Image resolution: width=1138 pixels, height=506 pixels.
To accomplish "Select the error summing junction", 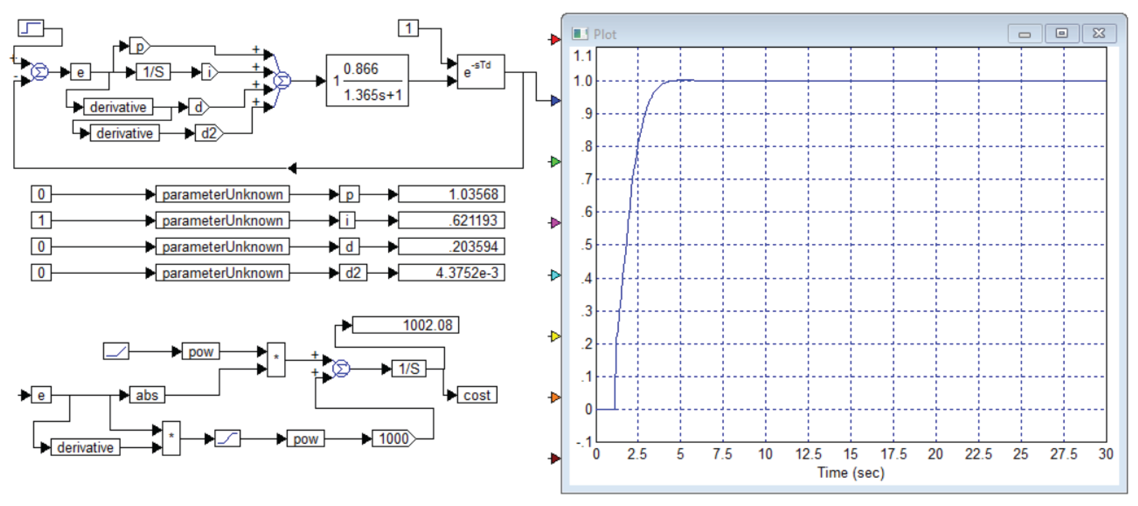I will point(40,72).
